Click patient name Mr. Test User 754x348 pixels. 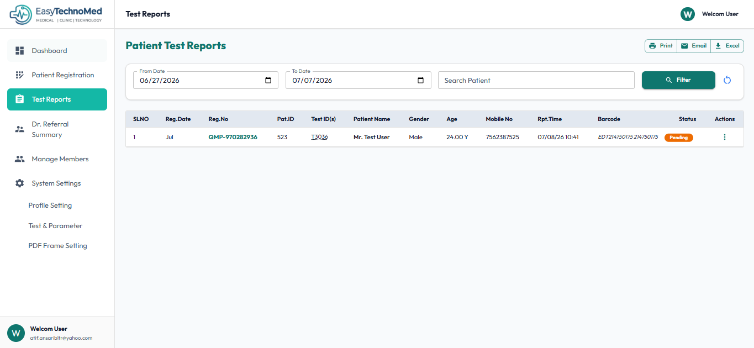coord(372,137)
